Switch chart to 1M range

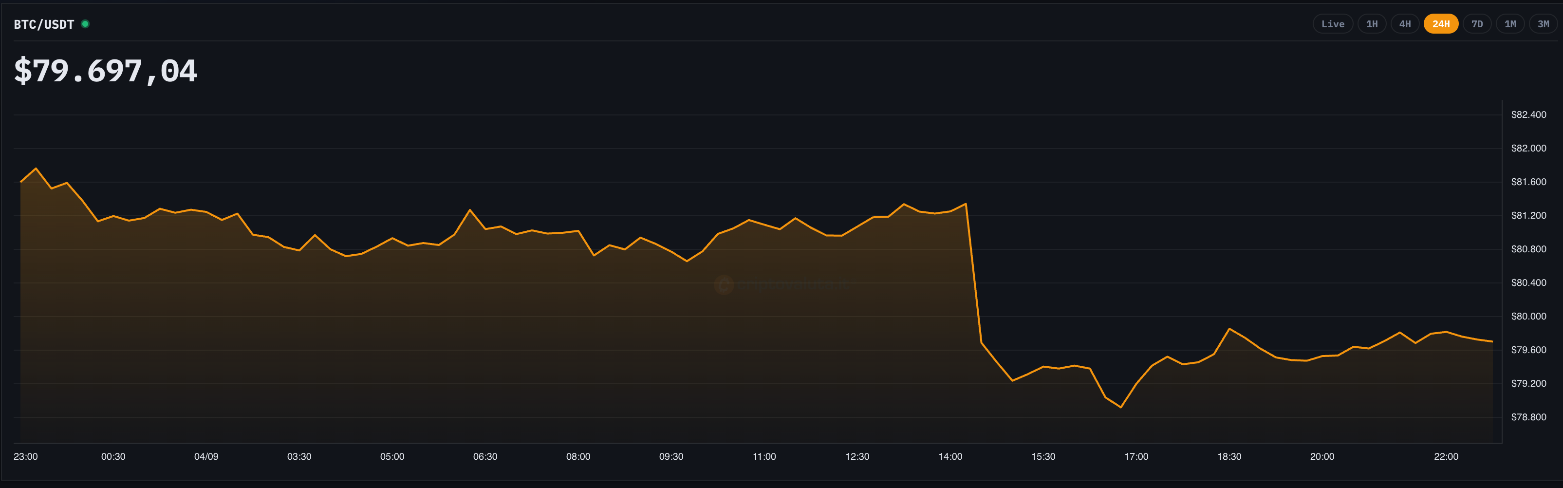click(1510, 24)
